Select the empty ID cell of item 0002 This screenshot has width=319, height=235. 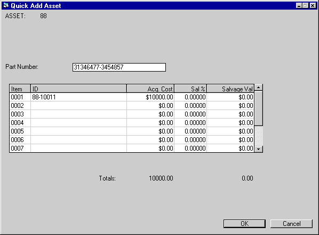pos(78,106)
